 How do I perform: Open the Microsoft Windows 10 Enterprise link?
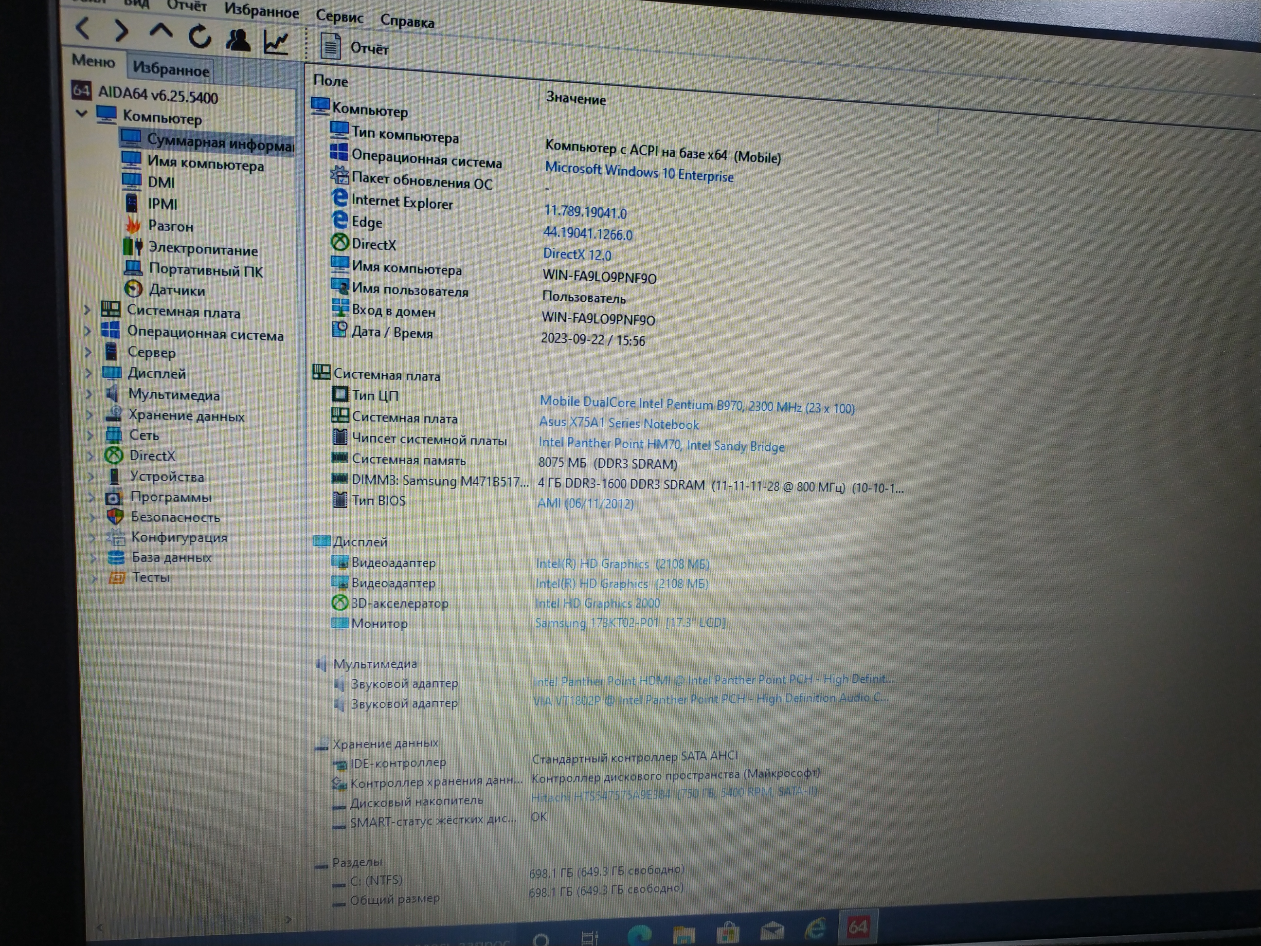pos(639,172)
